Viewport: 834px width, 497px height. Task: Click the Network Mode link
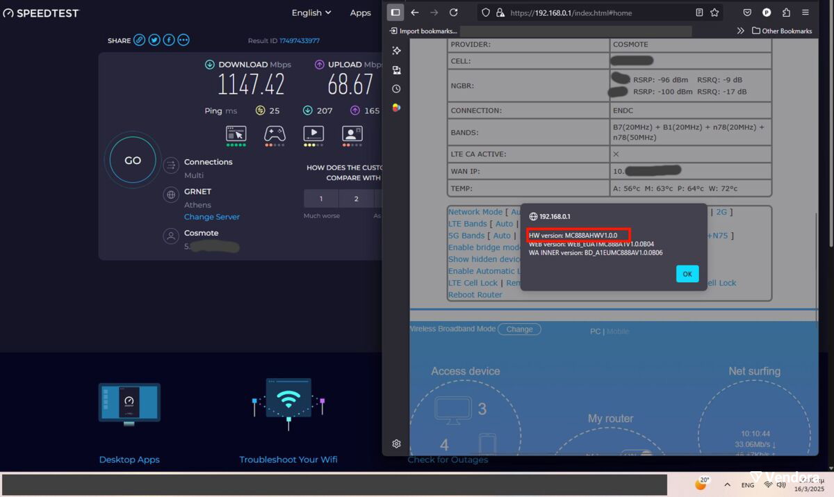(475, 212)
